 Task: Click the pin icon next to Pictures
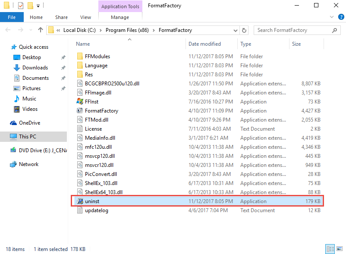63,88
